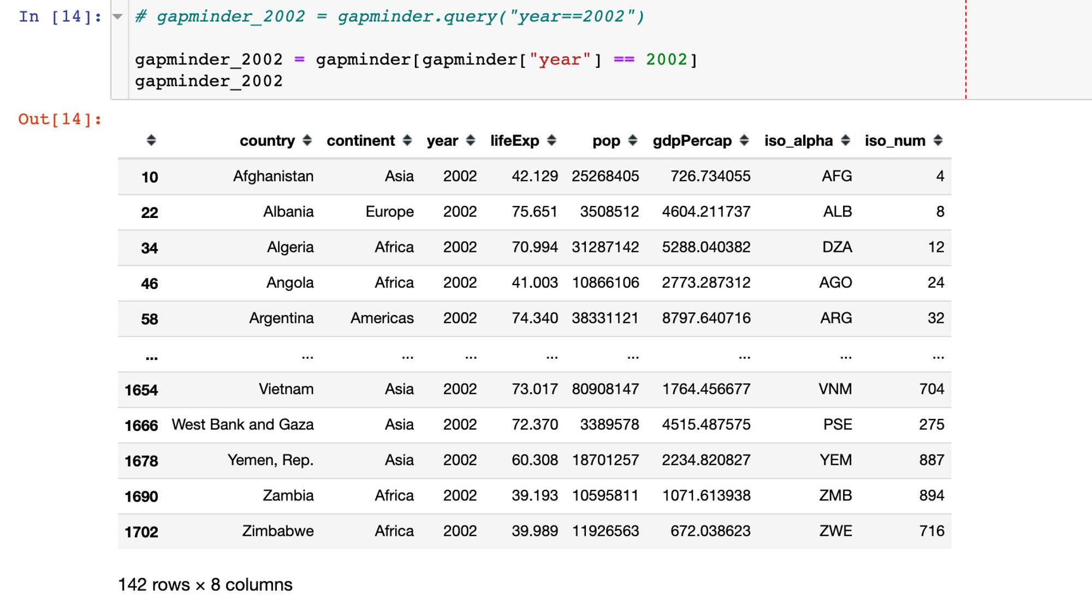The height and width of the screenshot is (602, 1092).
Task: Select the Afghanistan country cell
Action: point(273,176)
